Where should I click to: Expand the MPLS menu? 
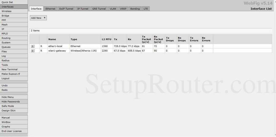point(14,33)
